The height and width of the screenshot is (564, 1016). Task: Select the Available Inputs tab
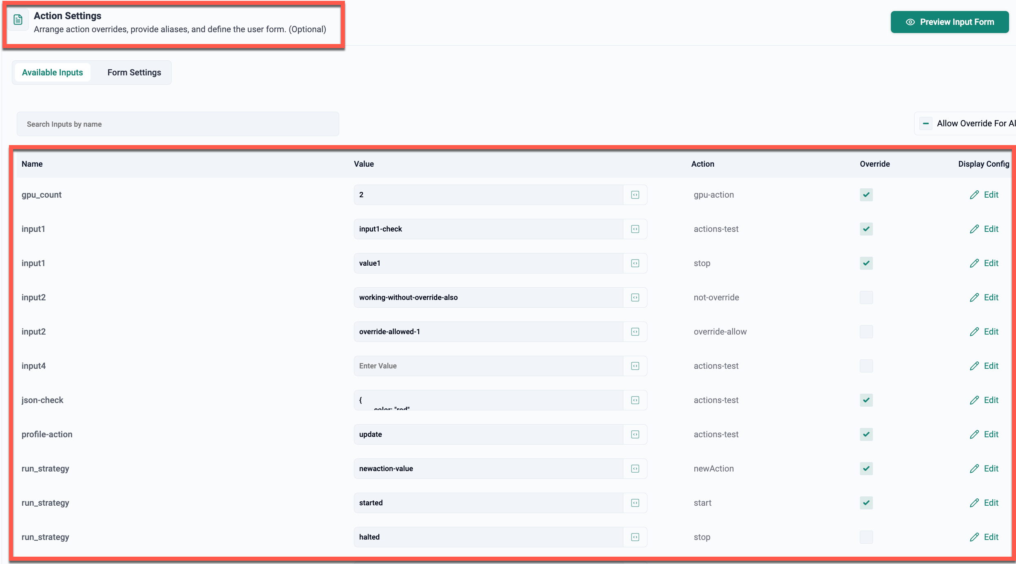(x=52, y=73)
